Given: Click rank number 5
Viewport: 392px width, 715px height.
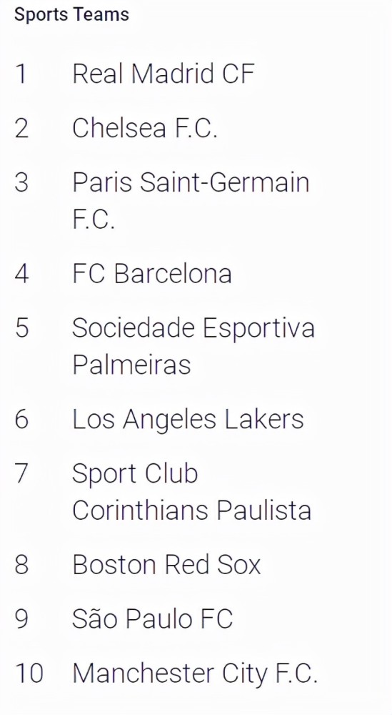Looking at the screenshot, I should pos(21,328).
